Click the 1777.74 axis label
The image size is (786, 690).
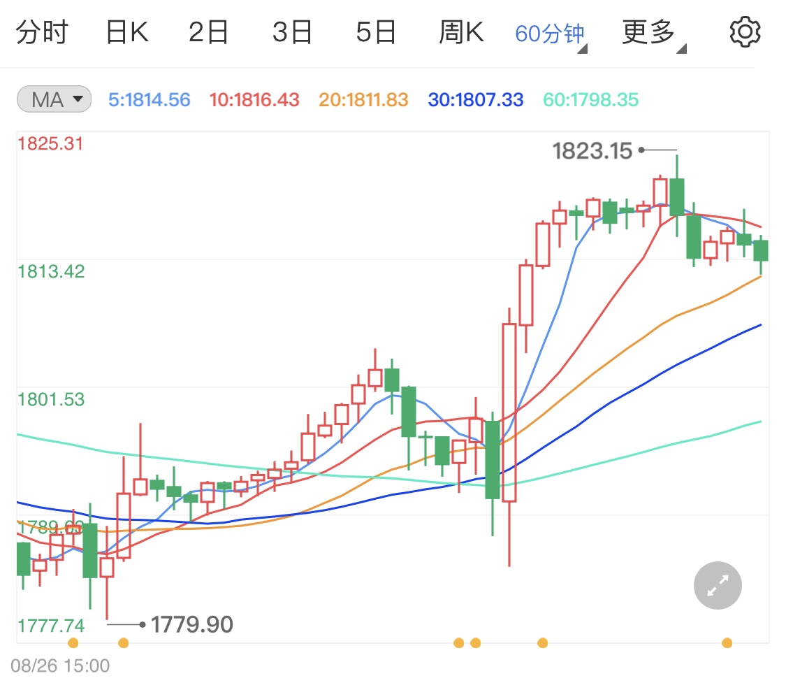[x=51, y=626]
